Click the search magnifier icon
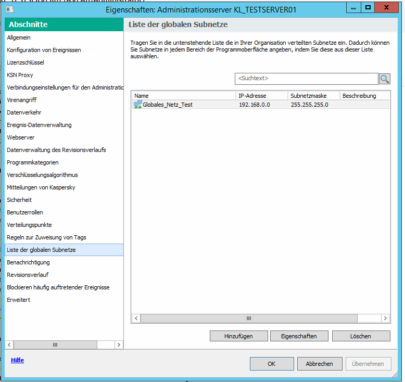405x382 pixels. click(x=385, y=79)
